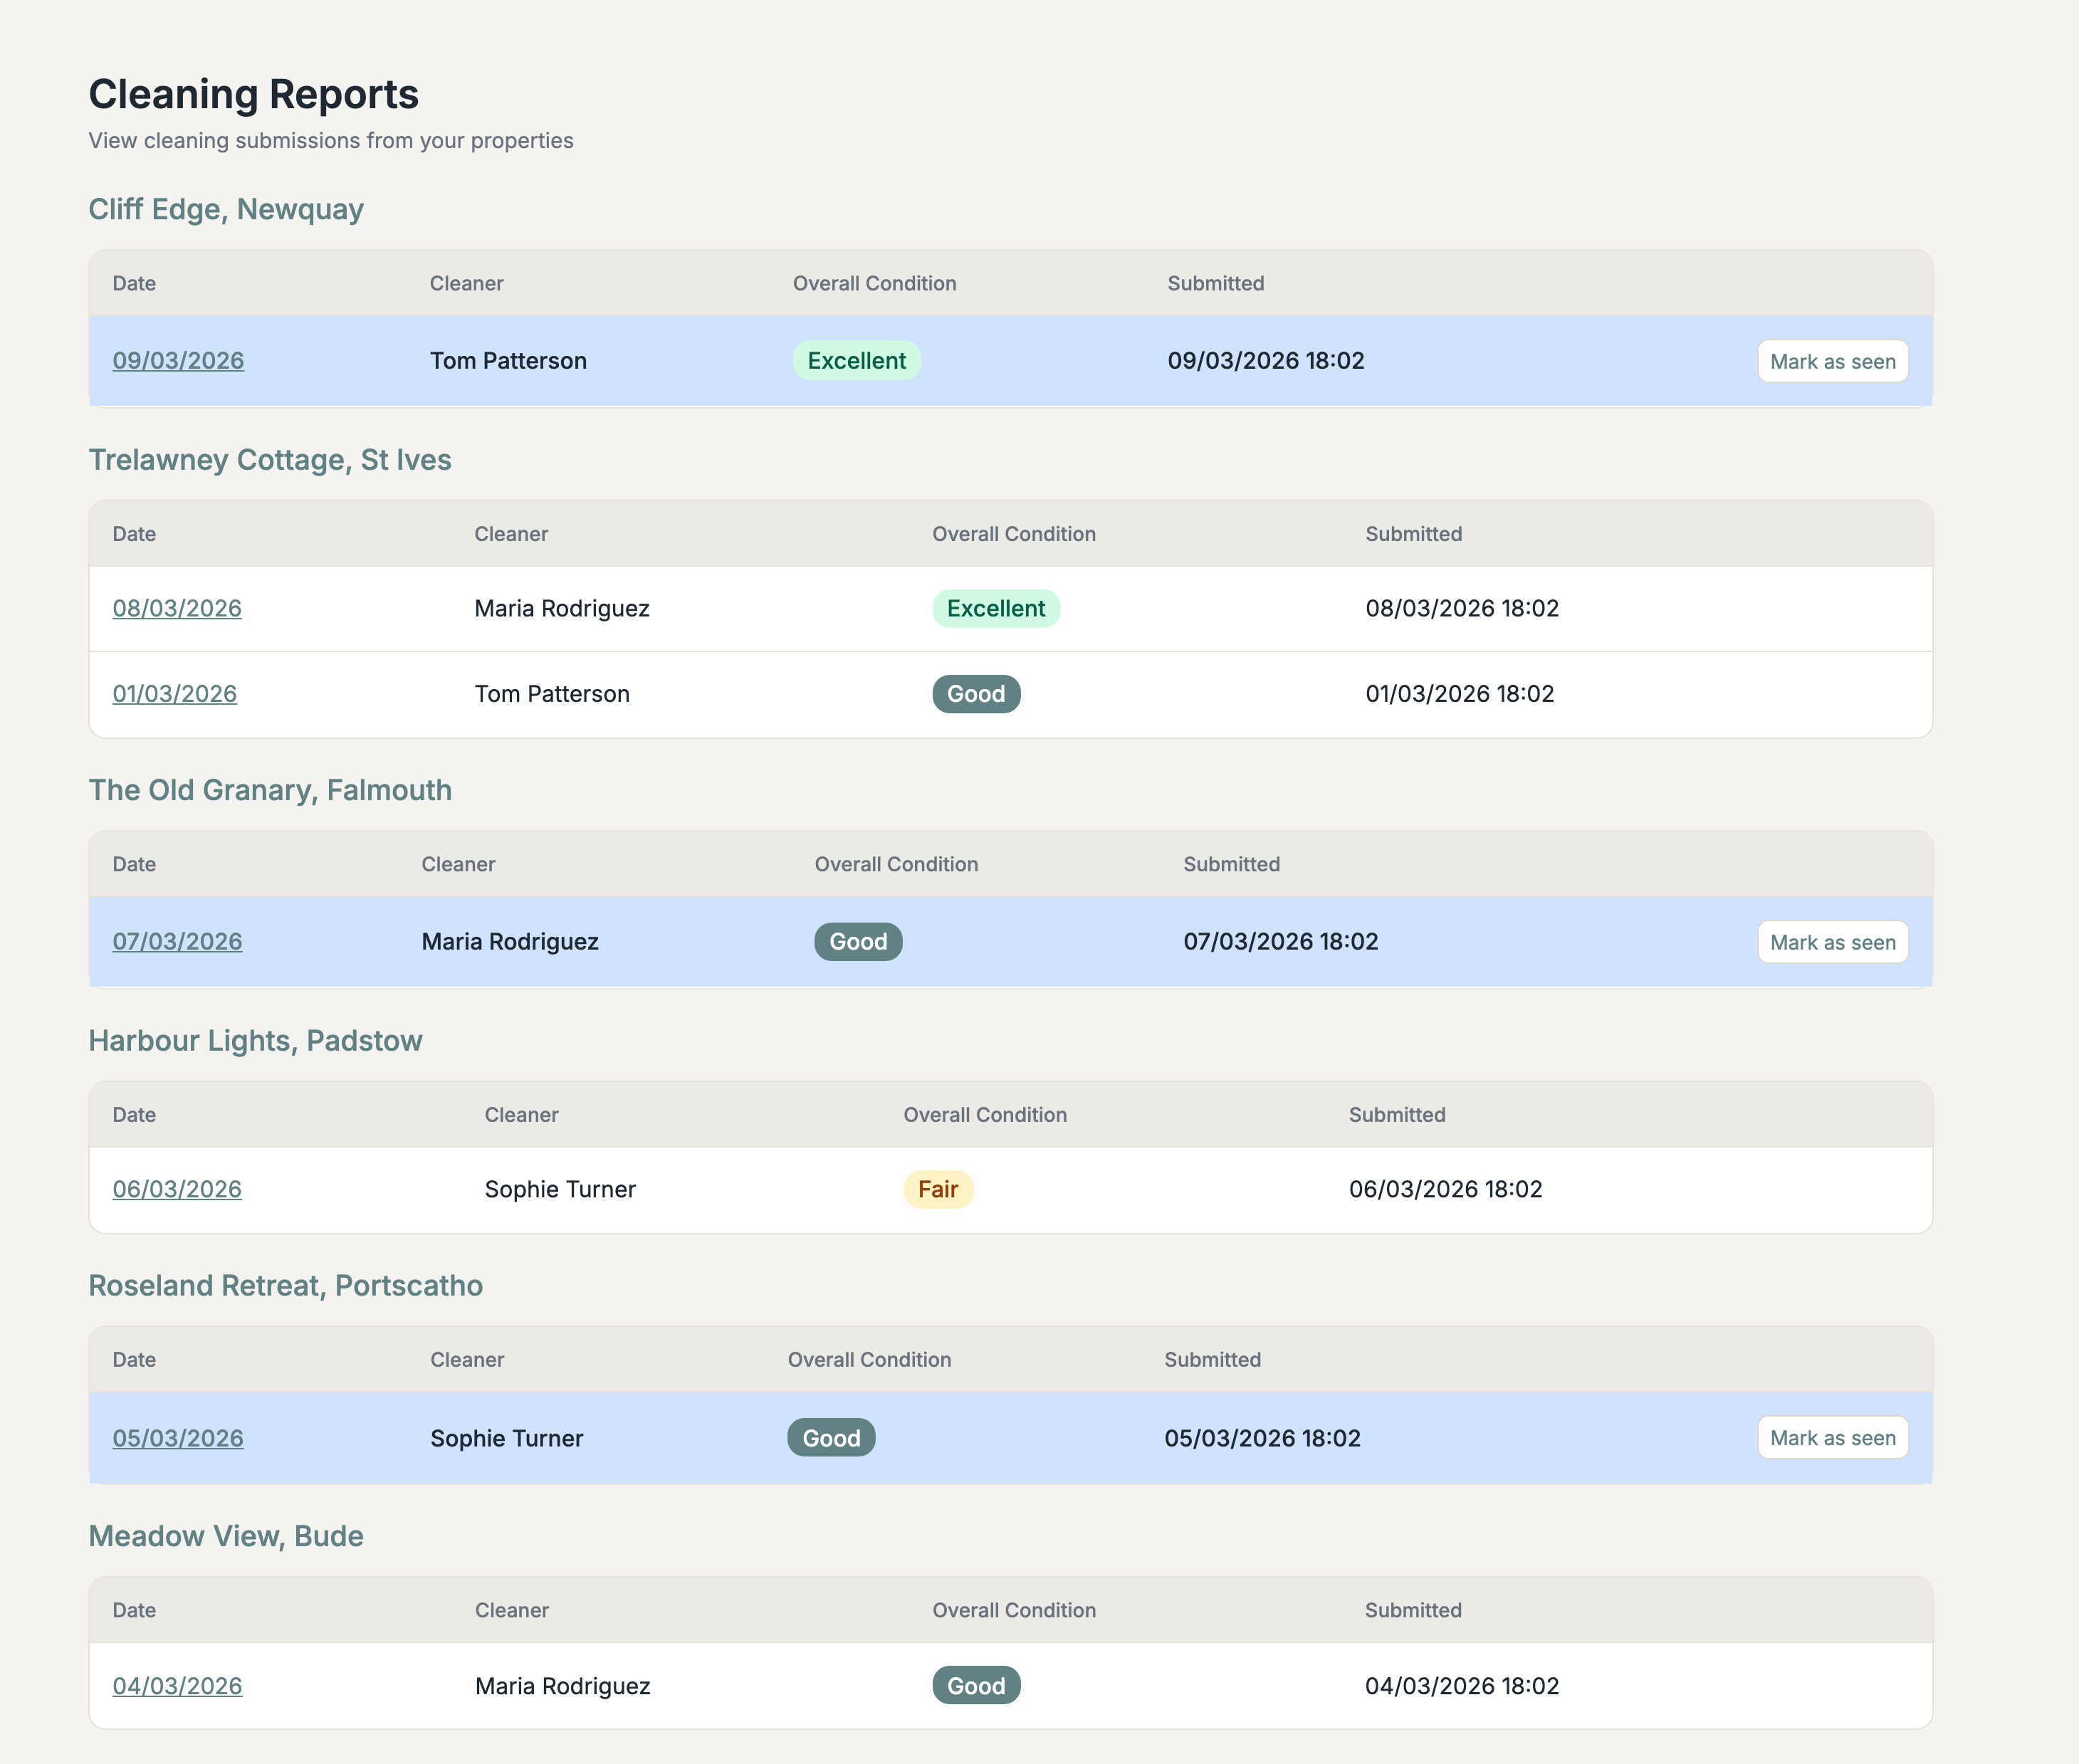Mark the Roseland Retreat report as seen
Screen dimensions: 2079x1764
(1832, 1438)
